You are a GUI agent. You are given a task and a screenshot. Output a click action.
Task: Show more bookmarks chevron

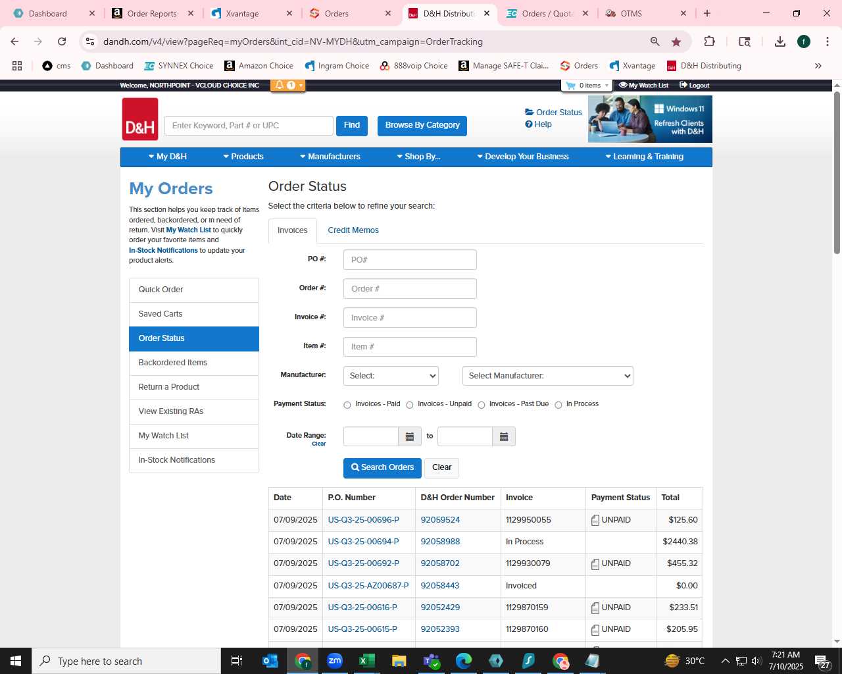[x=818, y=66]
